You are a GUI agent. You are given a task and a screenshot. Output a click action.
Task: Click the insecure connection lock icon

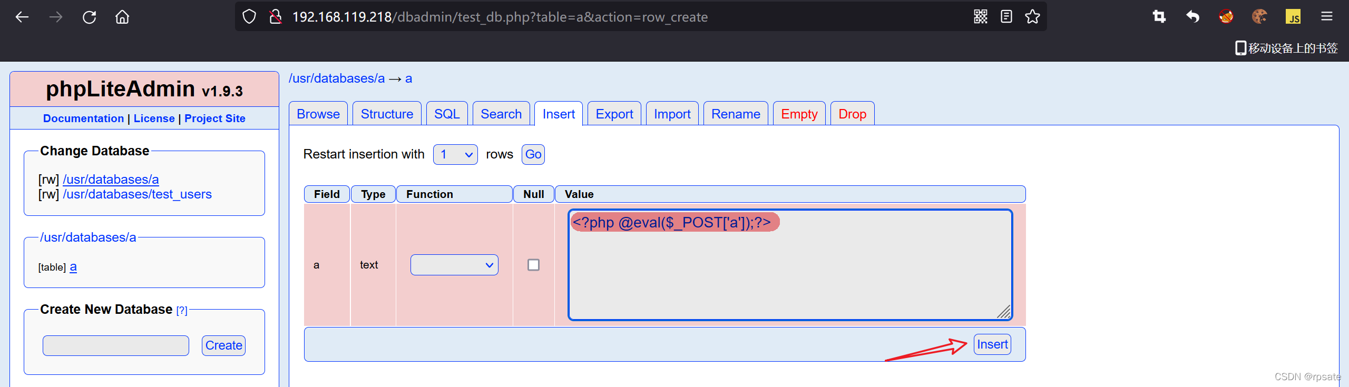coord(275,17)
